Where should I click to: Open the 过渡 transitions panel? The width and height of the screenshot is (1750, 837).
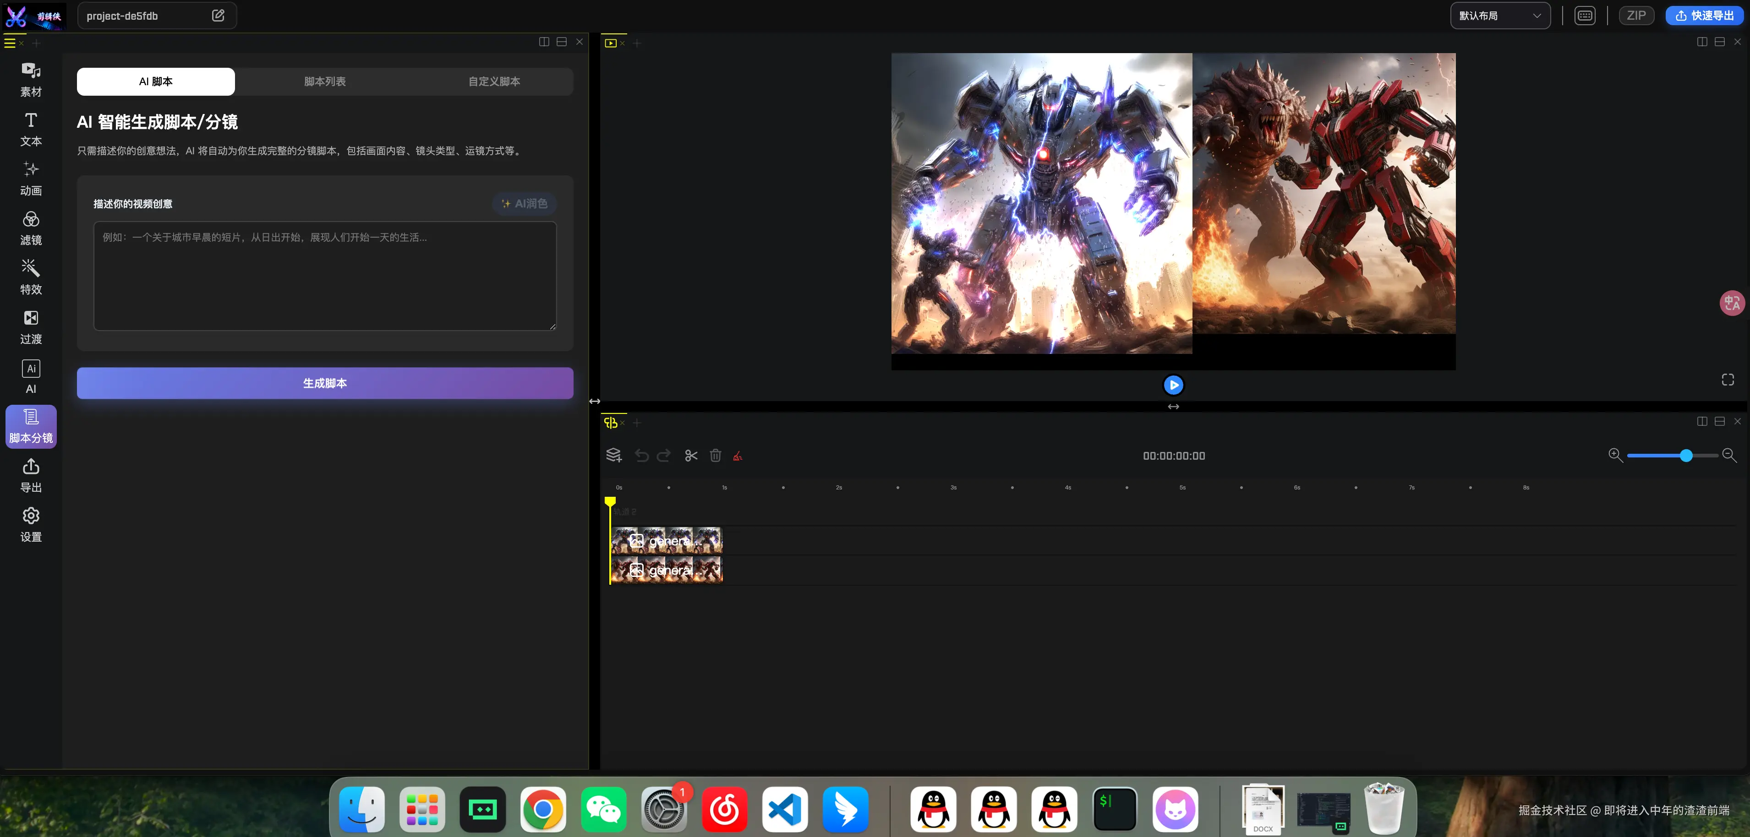[x=31, y=326]
